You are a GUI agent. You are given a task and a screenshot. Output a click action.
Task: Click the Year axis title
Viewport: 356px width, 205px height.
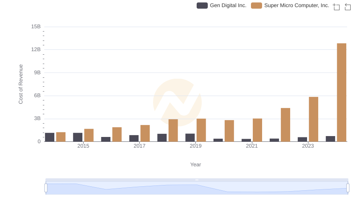pyautogui.click(x=195, y=165)
